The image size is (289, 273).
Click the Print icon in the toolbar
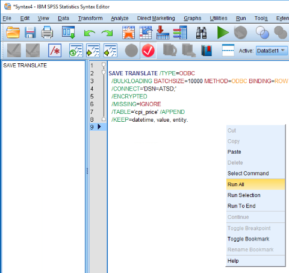47,33
